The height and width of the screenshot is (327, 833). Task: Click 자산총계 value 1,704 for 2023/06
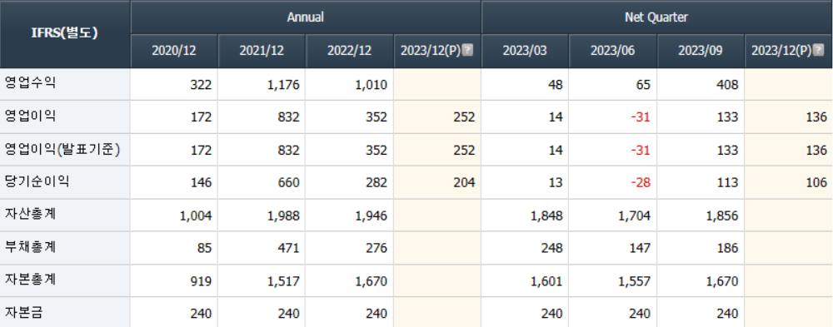(634, 216)
